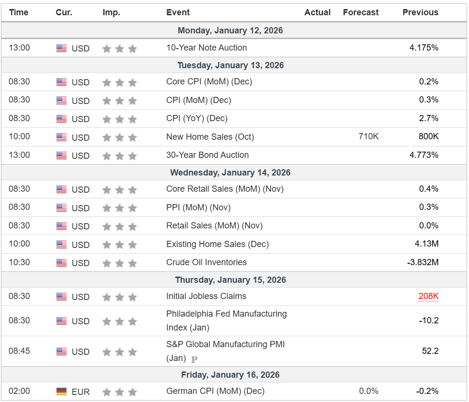
Task: Click the Previous column header
Action: click(420, 12)
